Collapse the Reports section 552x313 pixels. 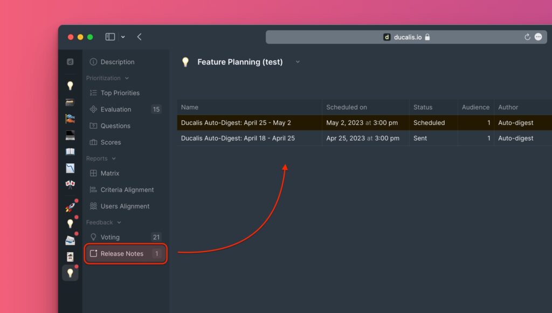101,158
